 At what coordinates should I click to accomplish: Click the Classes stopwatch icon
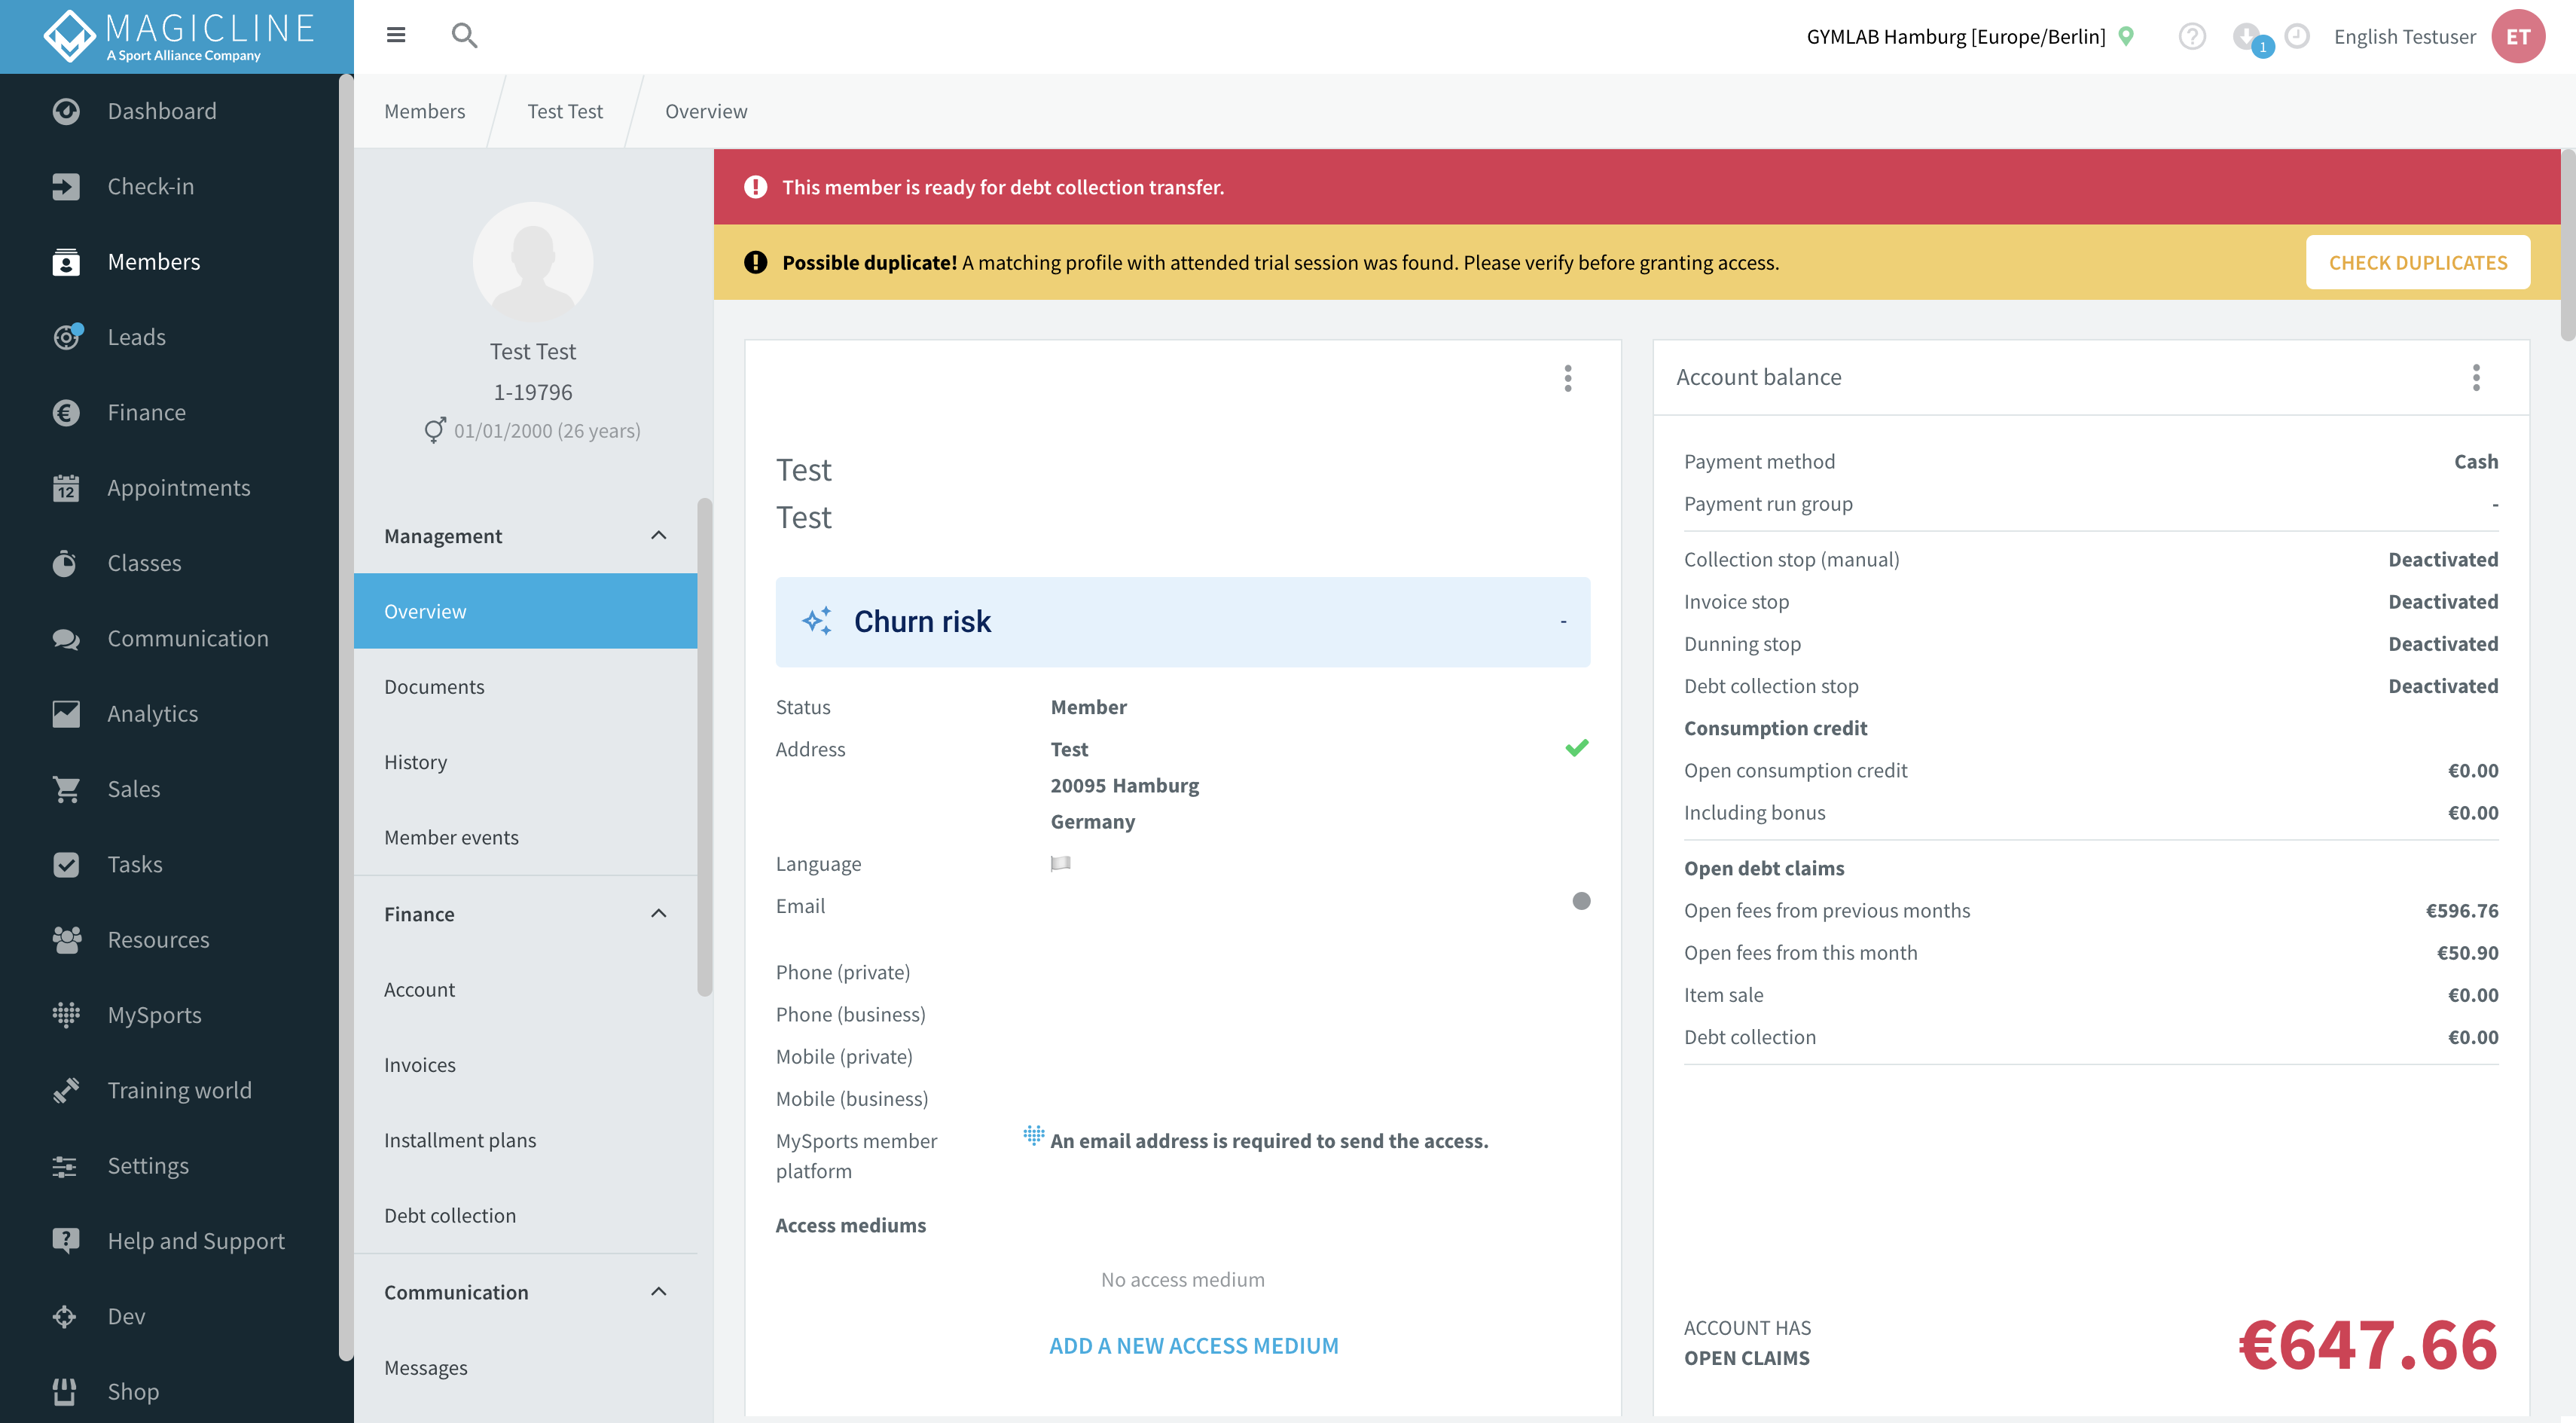tap(66, 563)
